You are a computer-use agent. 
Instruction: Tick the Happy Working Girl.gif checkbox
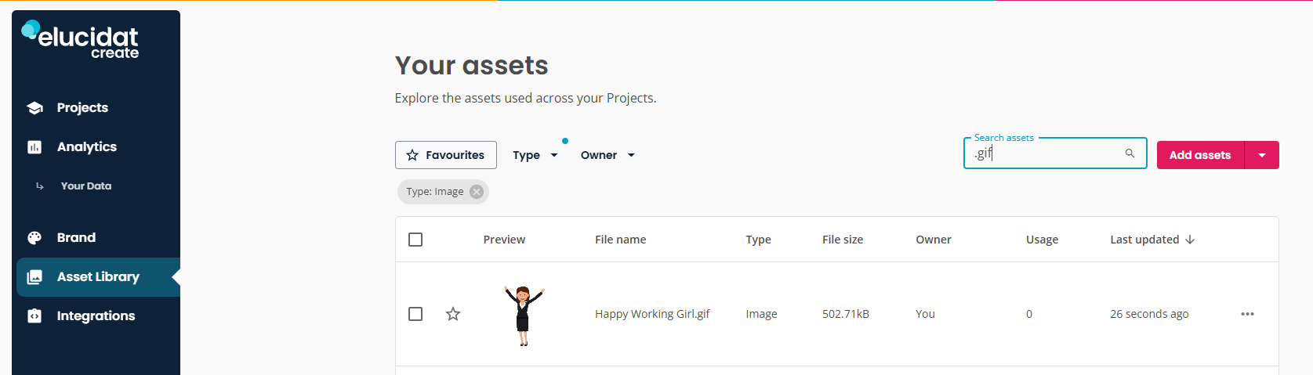pyautogui.click(x=415, y=314)
